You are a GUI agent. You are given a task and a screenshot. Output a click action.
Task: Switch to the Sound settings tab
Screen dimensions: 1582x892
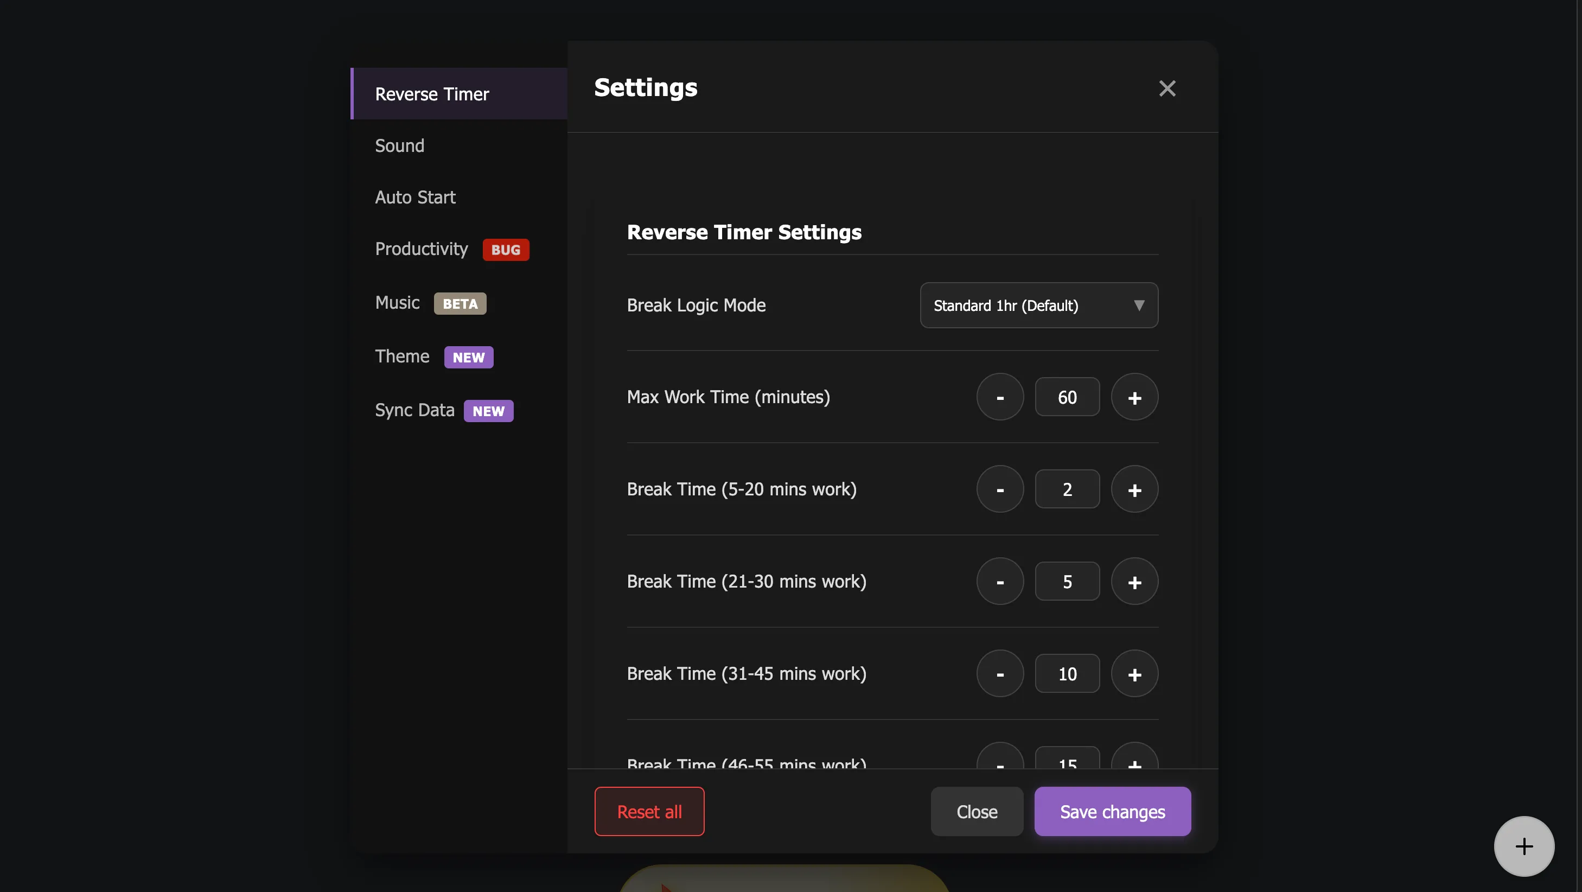pos(399,145)
